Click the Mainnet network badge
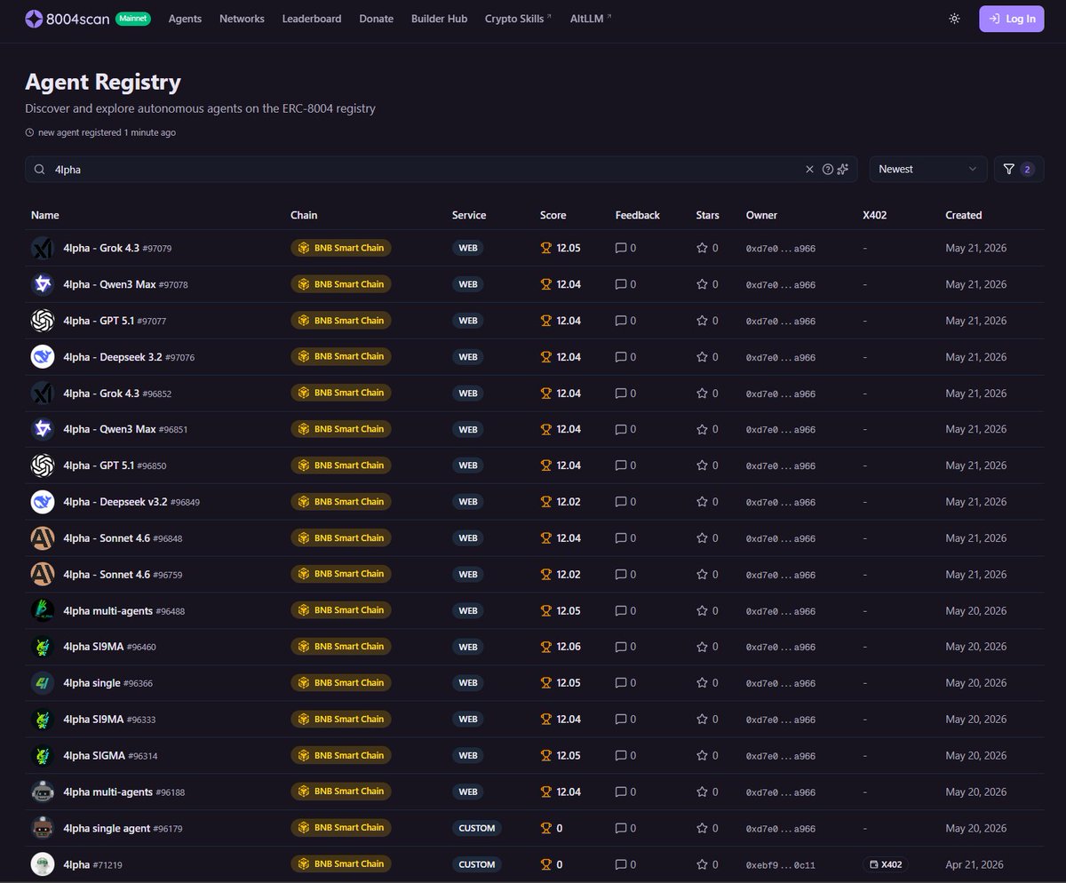 pyautogui.click(x=132, y=19)
